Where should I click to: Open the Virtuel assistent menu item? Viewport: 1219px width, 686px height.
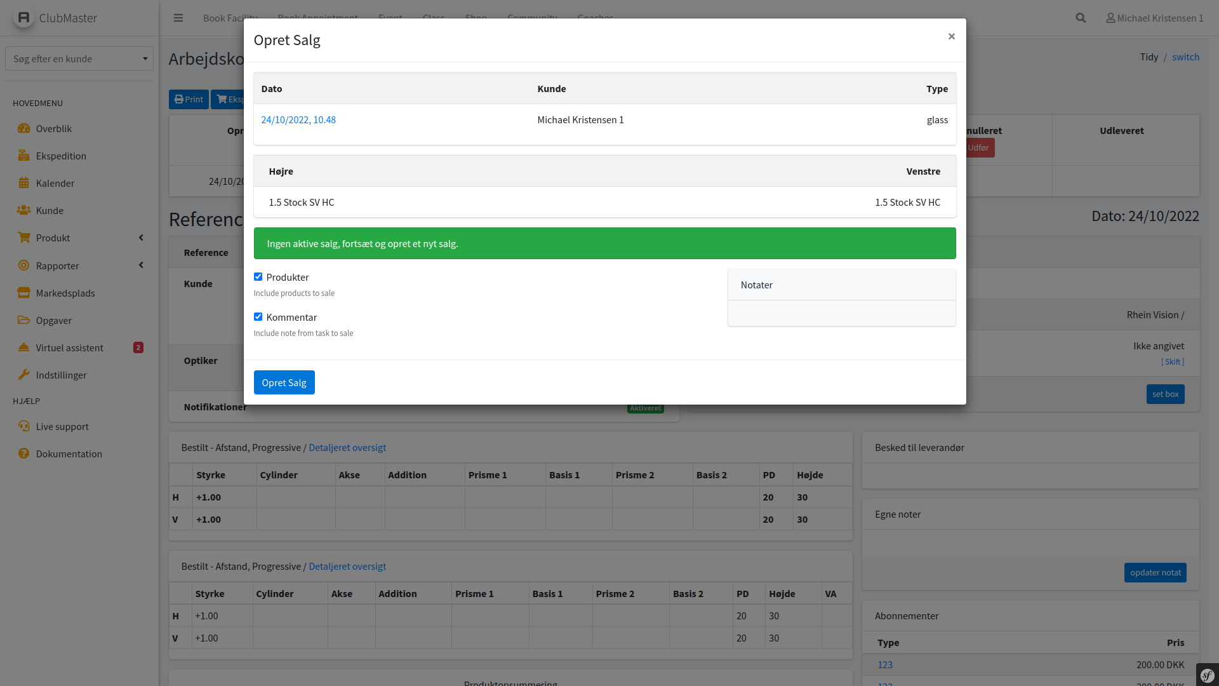pyautogui.click(x=69, y=347)
